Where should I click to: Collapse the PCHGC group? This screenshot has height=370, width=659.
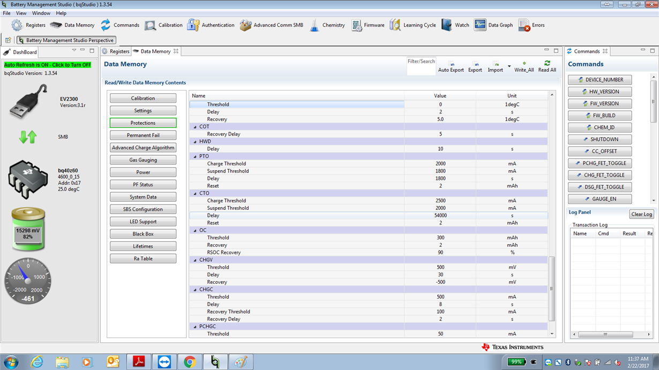click(195, 327)
